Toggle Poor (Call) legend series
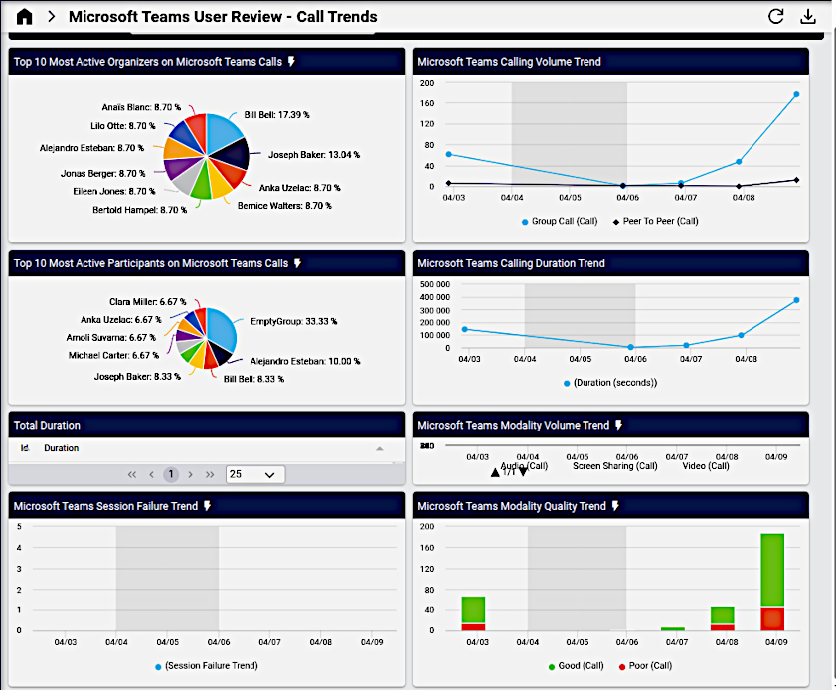The height and width of the screenshot is (690, 836). [646, 665]
